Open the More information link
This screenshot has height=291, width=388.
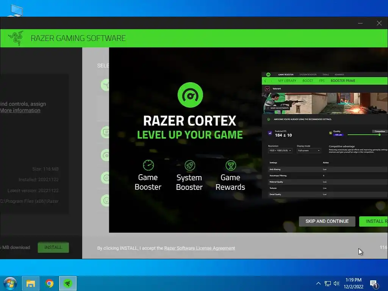pos(20,110)
